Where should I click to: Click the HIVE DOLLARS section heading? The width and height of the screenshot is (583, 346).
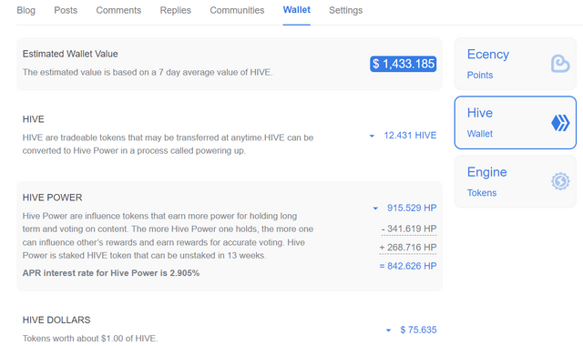pos(56,320)
